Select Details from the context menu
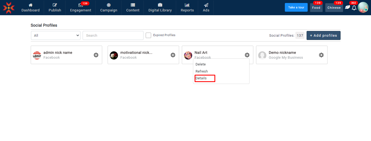The image size is (371, 141). [201, 78]
